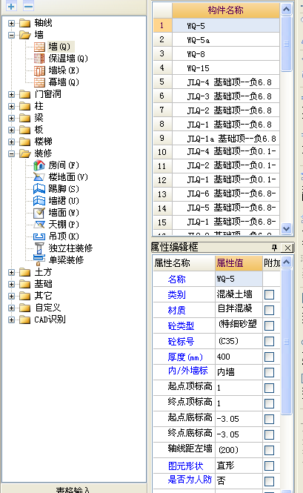Viewport: 303px width, 493px height.
Task: Expand the 其它 tree node
Action: [11, 297]
